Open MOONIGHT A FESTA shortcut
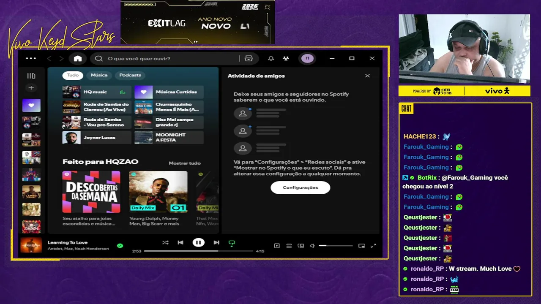Screen dimensions: 541x304 click(169, 138)
